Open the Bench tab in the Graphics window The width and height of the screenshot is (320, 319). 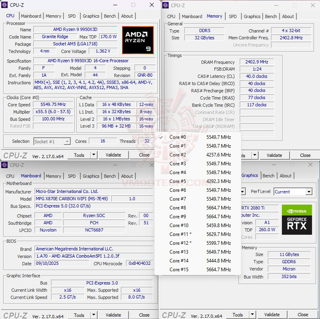(x=268, y=176)
